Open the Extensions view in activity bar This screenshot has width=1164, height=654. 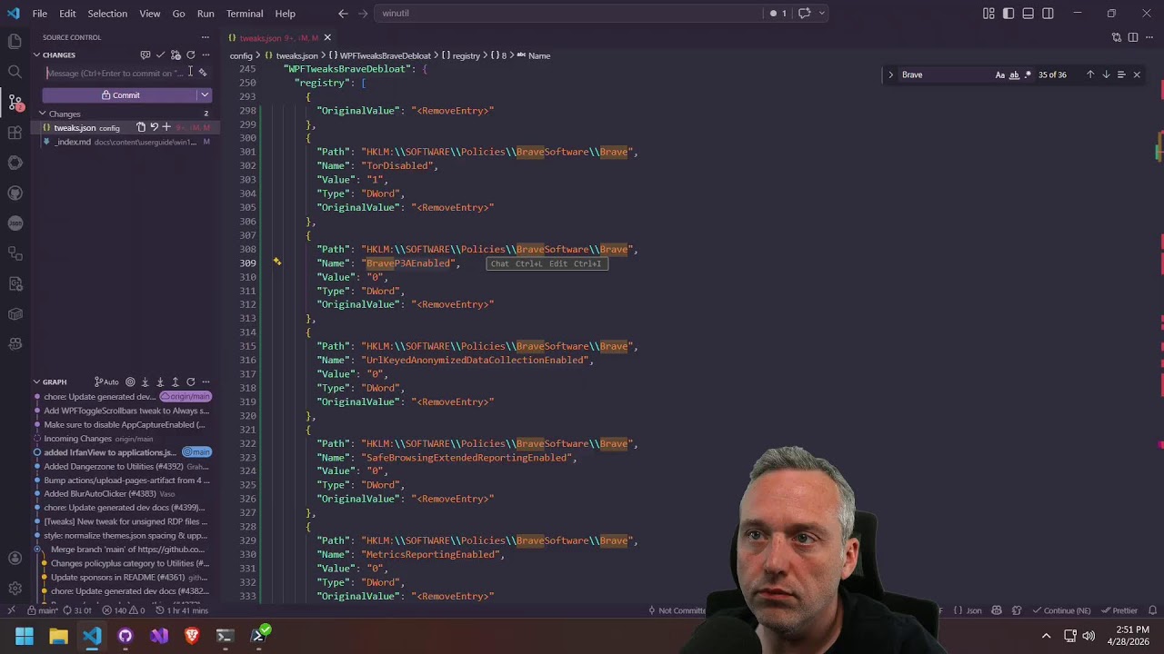tap(15, 133)
